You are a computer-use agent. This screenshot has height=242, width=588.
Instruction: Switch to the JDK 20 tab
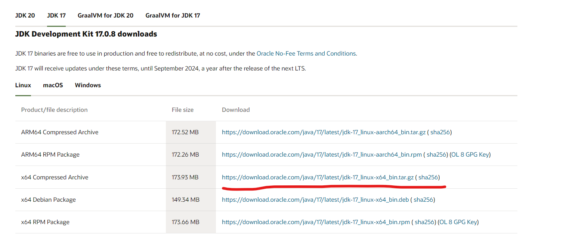point(25,15)
